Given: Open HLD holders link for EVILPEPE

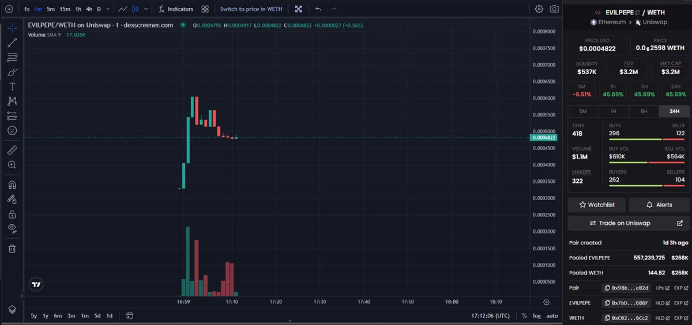Looking at the screenshot, I should pos(663,303).
